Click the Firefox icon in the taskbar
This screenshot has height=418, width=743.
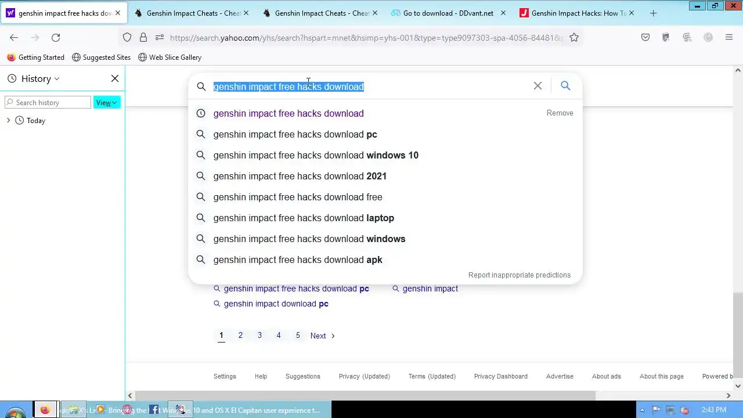pyautogui.click(x=45, y=410)
